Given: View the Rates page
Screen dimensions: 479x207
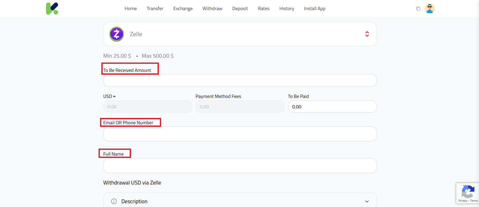Looking at the screenshot, I should coord(263,9).
